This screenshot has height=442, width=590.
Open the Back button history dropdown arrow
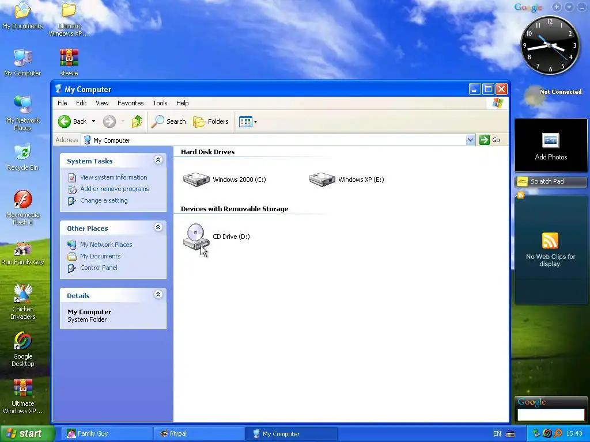[93, 121]
